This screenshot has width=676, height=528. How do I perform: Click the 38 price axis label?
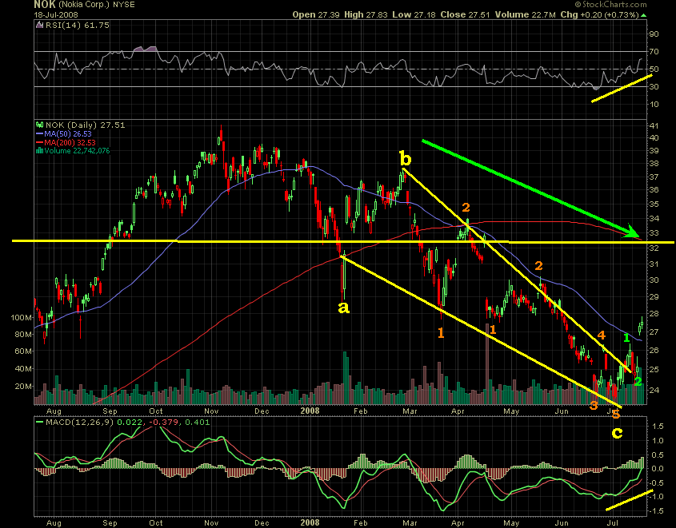click(x=654, y=164)
